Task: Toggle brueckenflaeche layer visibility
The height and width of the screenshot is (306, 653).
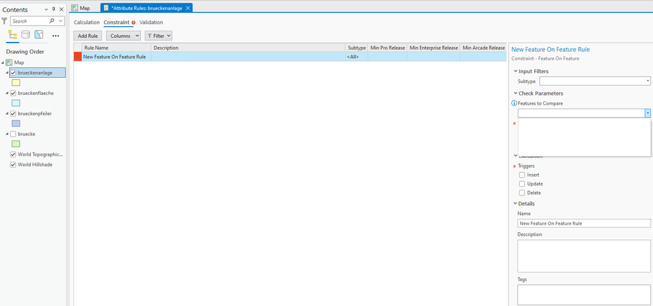Action: 13,93
